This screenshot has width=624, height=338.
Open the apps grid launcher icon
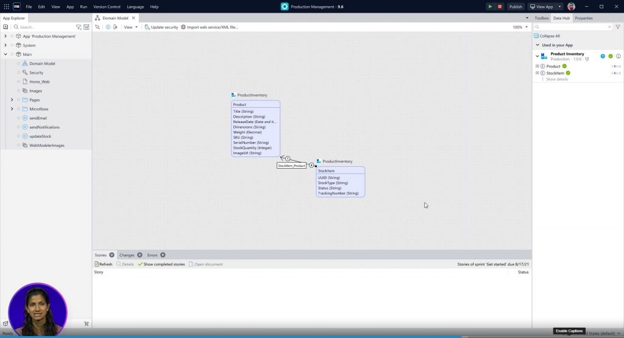[6, 7]
